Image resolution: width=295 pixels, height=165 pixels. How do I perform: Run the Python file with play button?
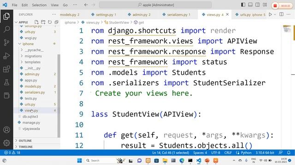tap(271, 14)
